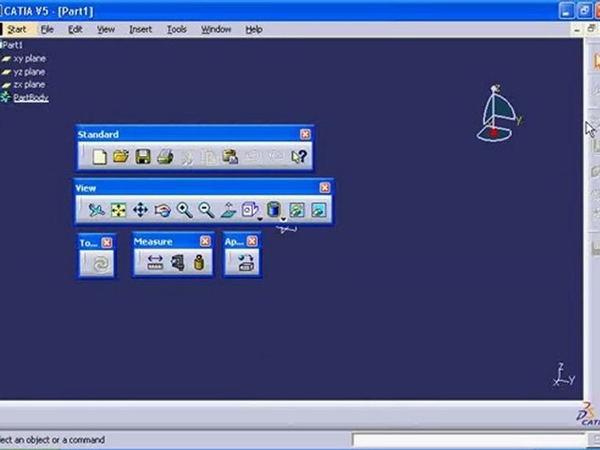
Task: Open the View menu
Action: [x=106, y=29]
